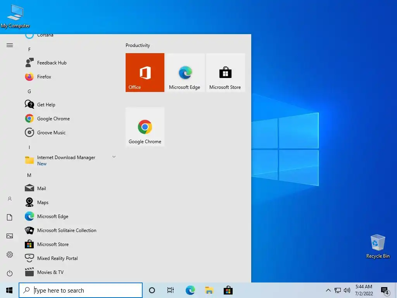397x298 pixels.
Task: Open network status tray icon
Action: click(338, 290)
